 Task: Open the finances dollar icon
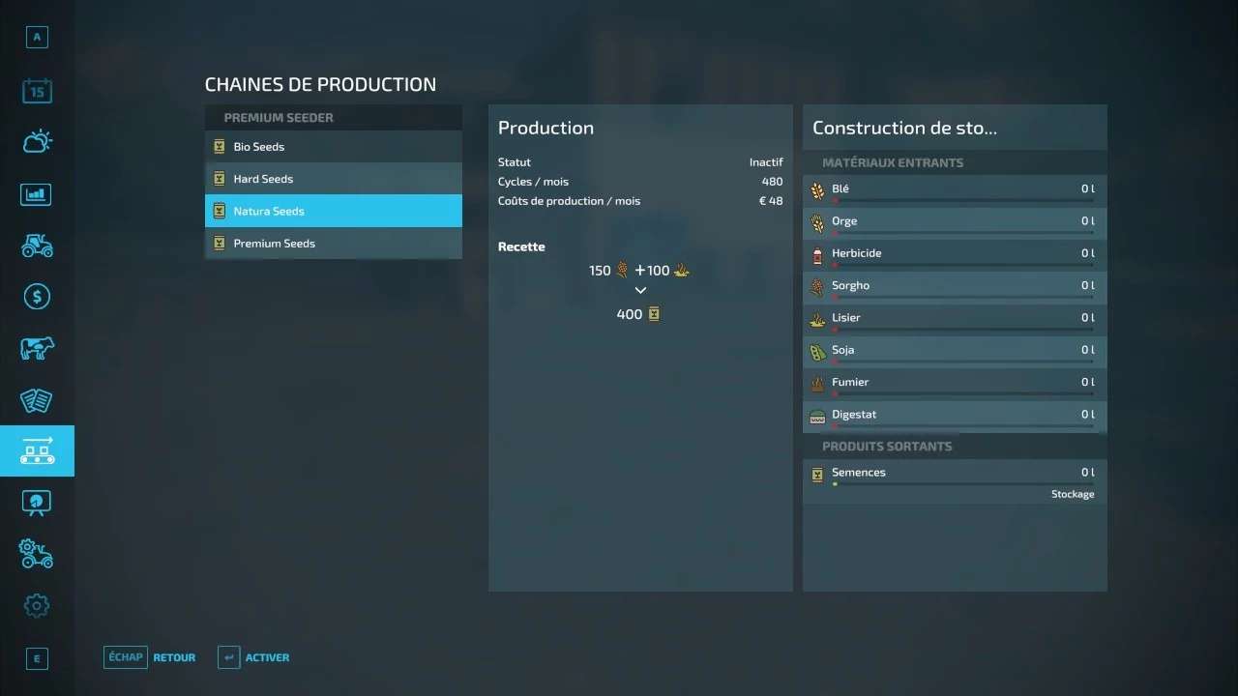click(37, 297)
